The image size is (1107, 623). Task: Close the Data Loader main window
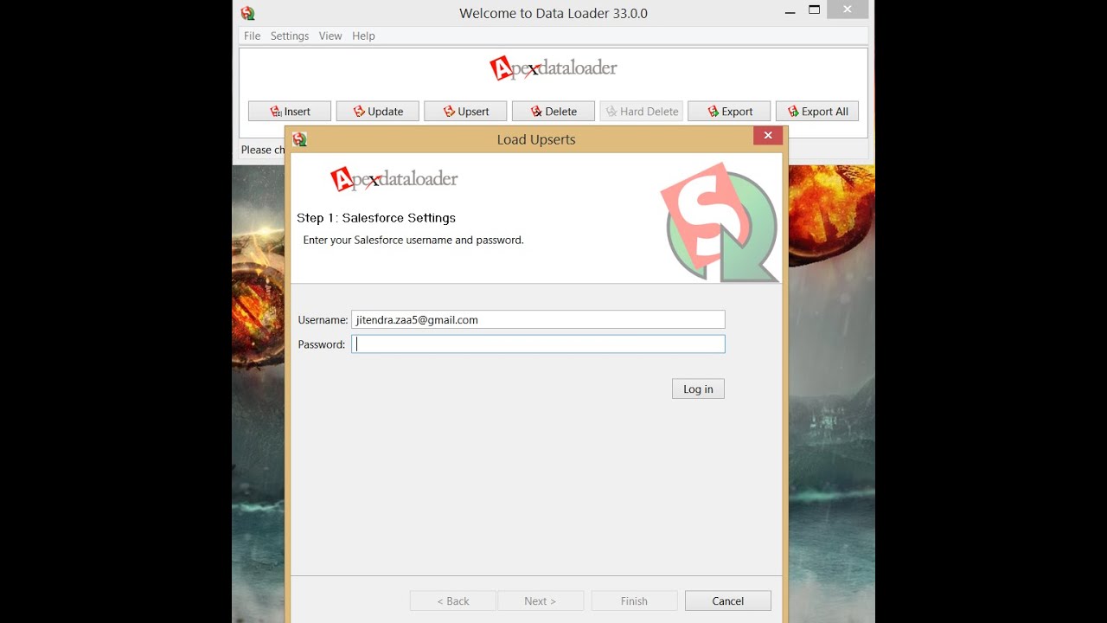coord(848,10)
